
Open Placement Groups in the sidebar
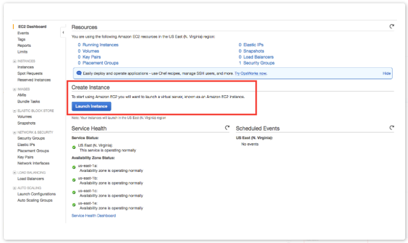33,151
